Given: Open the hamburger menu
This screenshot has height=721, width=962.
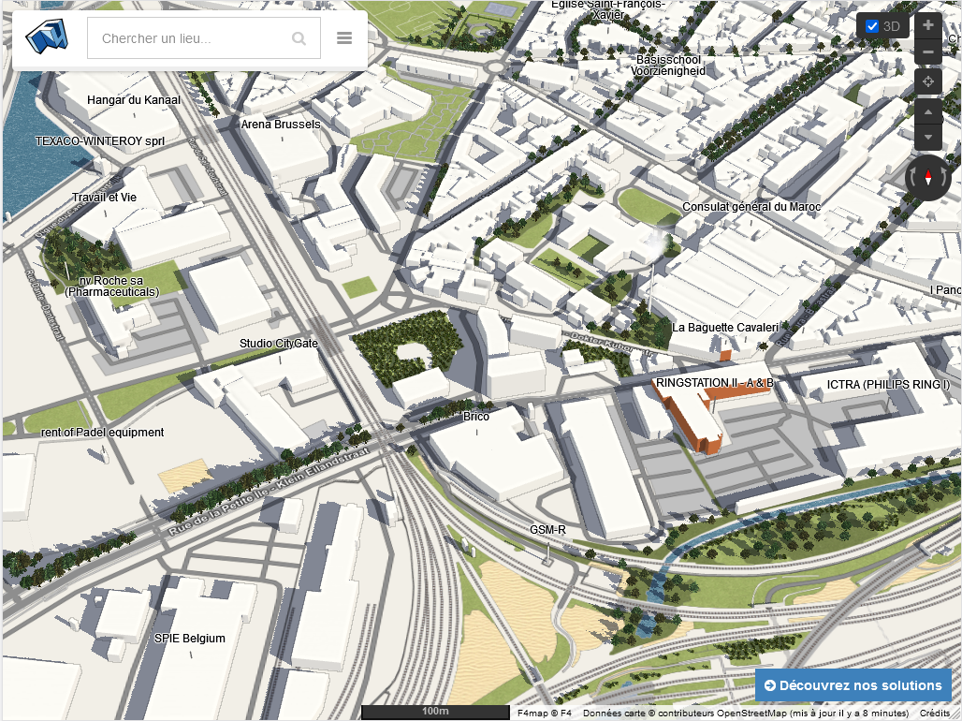Looking at the screenshot, I should pyautogui.click(x=344, y=38).
